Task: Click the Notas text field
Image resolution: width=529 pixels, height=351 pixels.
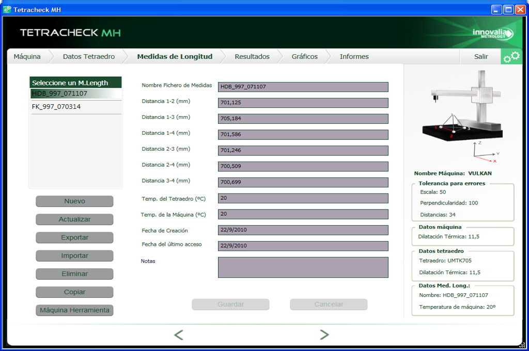Action: click(x=303, y=267)
